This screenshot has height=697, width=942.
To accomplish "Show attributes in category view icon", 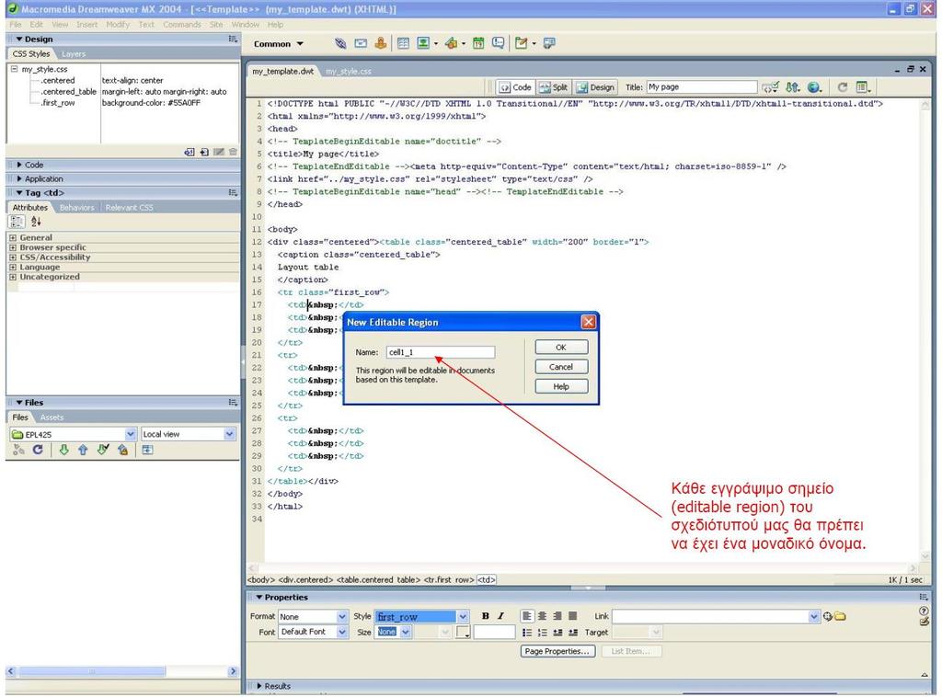I will [x=17, y=222].
